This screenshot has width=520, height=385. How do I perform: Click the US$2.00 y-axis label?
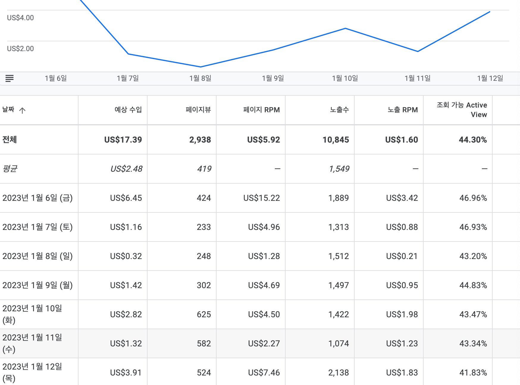(x=21, y=49)
